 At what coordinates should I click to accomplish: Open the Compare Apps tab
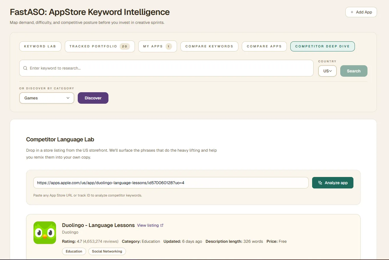pos(264,46)
